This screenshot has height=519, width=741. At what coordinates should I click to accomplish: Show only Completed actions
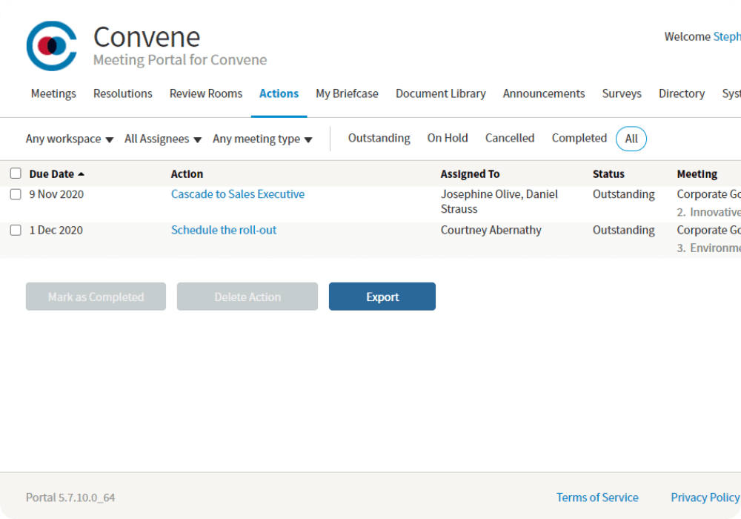[x=579, y=138]
